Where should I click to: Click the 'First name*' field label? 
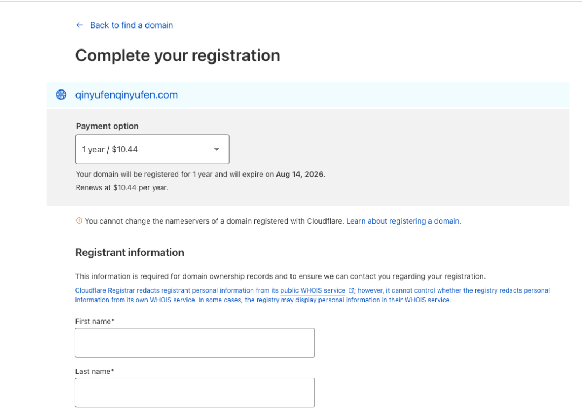point(94,322)
